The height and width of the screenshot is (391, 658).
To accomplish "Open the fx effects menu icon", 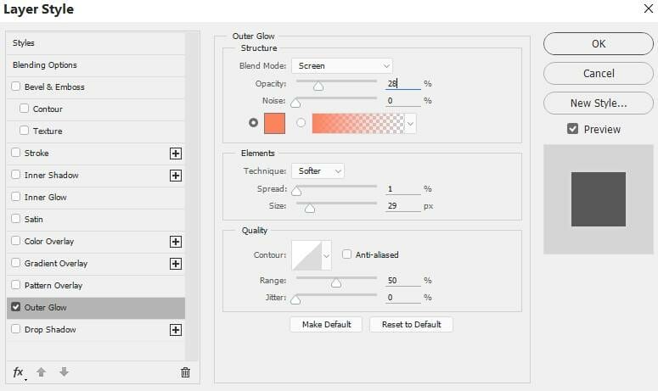I will (x=19, y=372).
